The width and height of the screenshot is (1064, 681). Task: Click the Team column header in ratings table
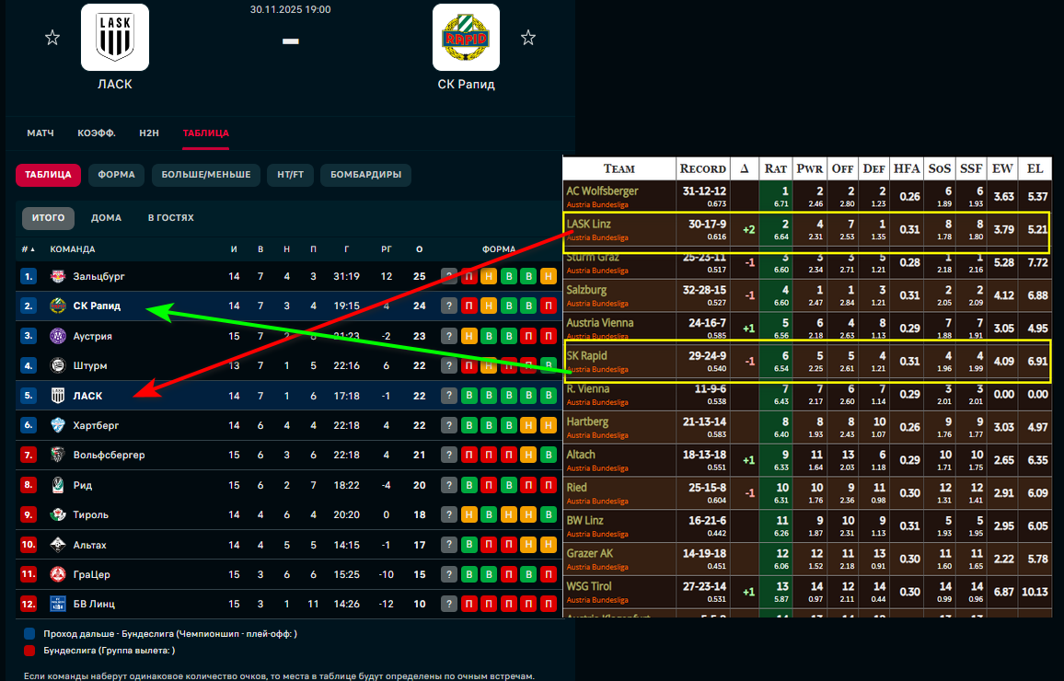pyautogui.click(x=619, y=168)
